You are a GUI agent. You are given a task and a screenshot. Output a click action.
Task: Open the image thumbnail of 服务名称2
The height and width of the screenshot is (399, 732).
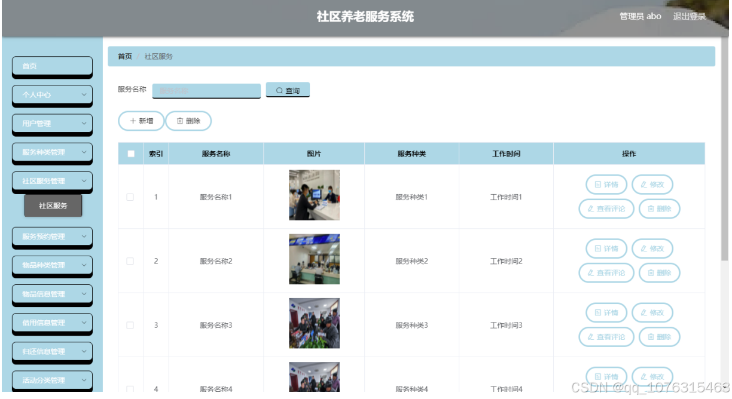314,259
